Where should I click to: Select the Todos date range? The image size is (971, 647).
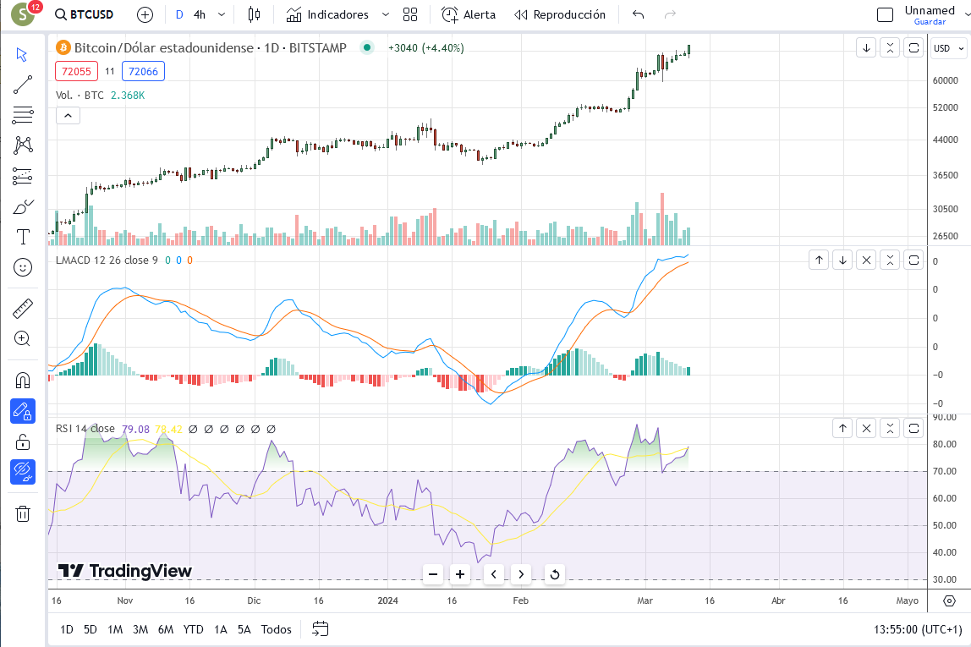click(x=277, y=630)
